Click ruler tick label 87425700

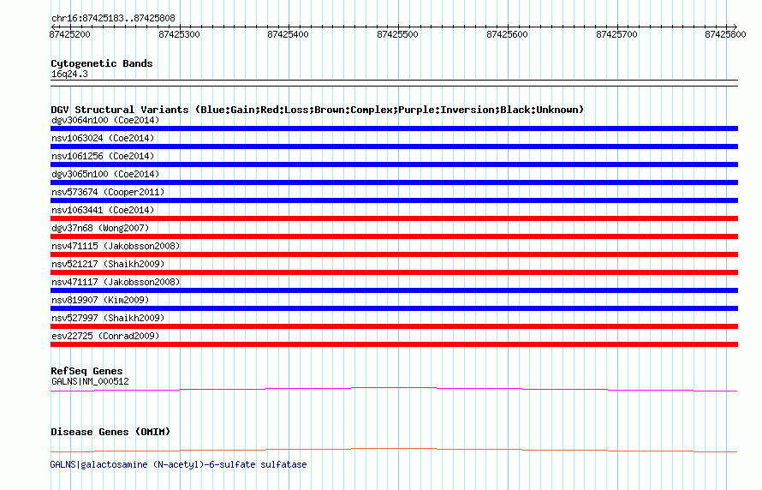(616, 34)
